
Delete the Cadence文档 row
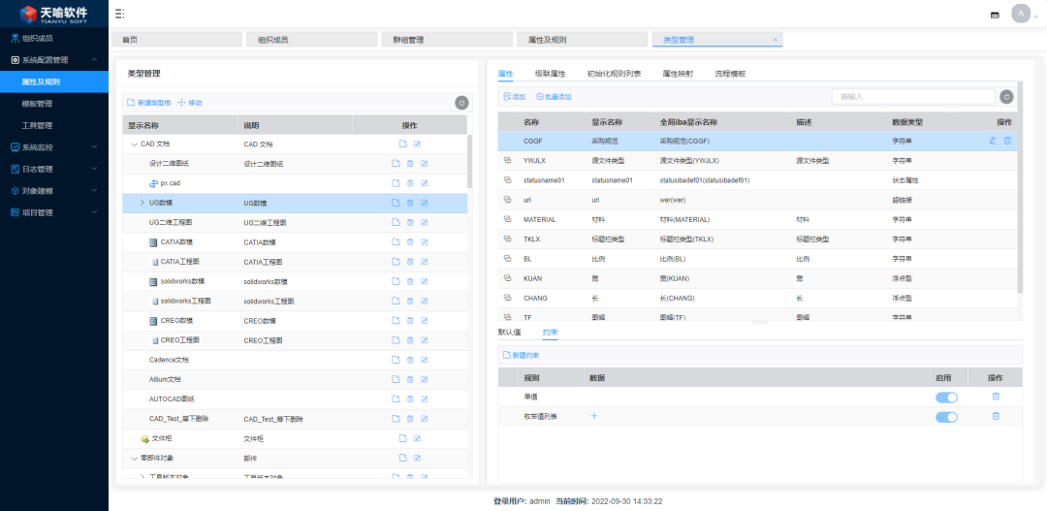pyautogui.click(x=410, y=360)
